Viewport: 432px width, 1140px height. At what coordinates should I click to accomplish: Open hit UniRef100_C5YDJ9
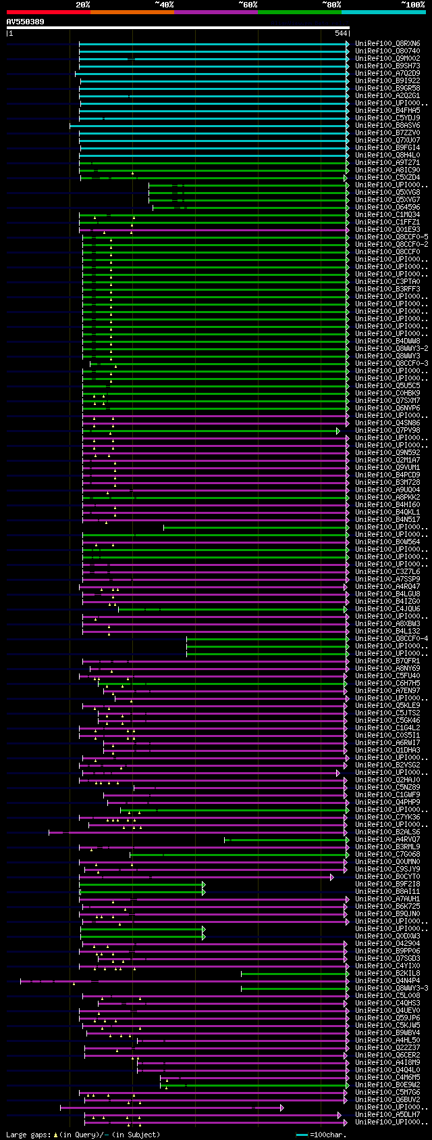pyautogui.click(x=387, y=118)
